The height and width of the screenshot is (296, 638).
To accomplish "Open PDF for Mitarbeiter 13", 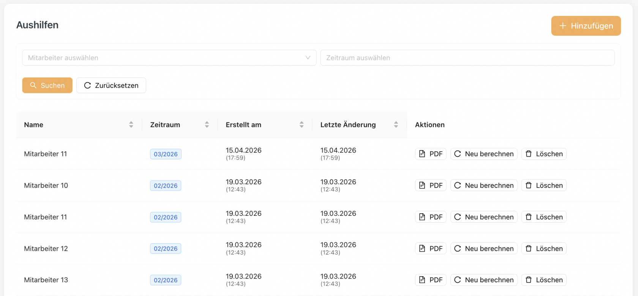I will 431,280.
